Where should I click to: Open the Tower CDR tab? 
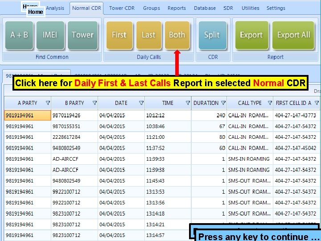122,8
